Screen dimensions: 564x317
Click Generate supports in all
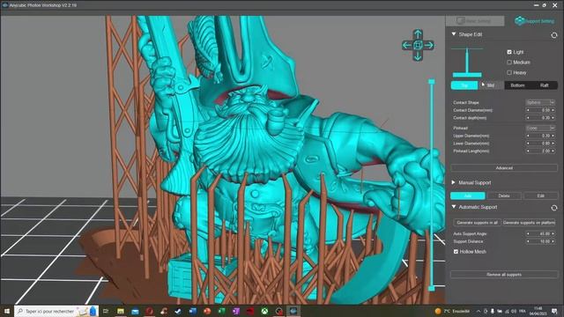coord(477,223)
